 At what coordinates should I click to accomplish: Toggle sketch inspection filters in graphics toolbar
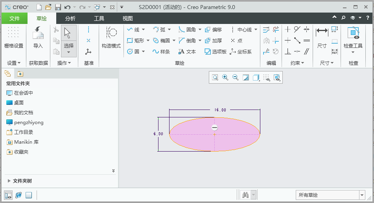coord(277,77)
